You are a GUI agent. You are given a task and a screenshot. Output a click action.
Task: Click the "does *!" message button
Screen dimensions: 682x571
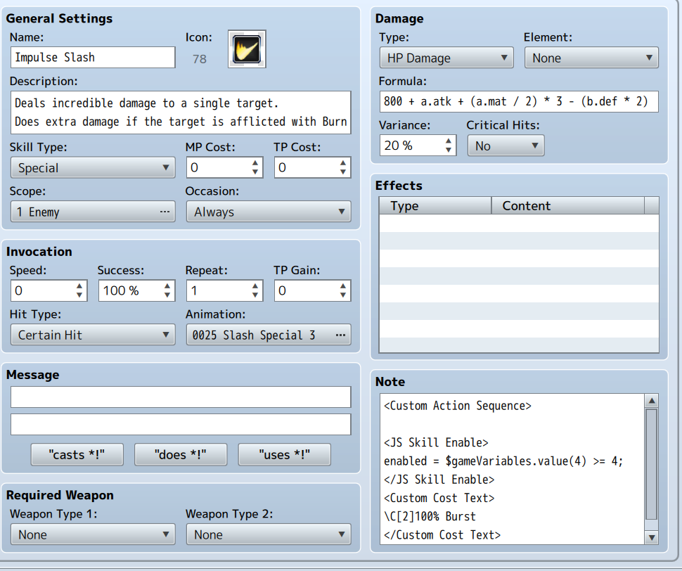point(181,454)
